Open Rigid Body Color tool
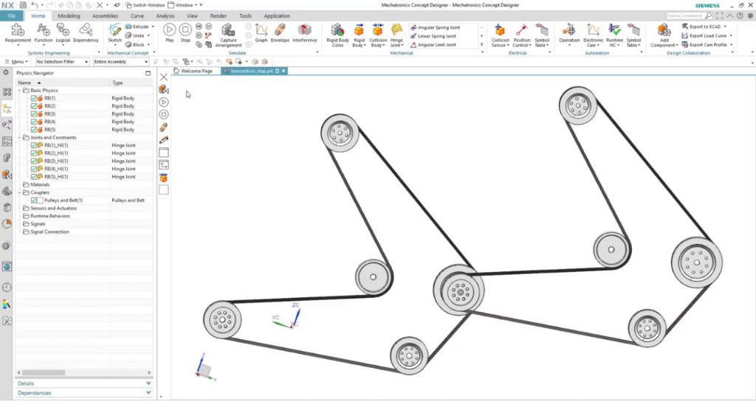Screen dimensions: 756x407 (x=337, y=35)
